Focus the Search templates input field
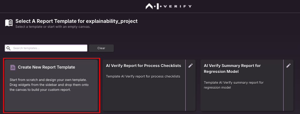 point(46,48)
